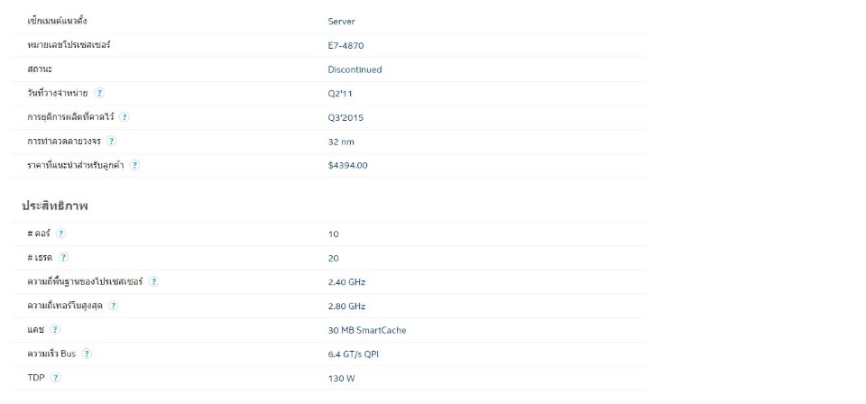Click the $4394.00 recommended price value
This screenshot has width=866, height=404.
[347, 166]
